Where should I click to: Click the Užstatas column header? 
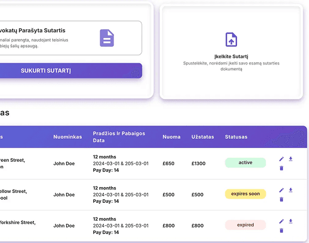pyautogui.click(x=203, y=137)
